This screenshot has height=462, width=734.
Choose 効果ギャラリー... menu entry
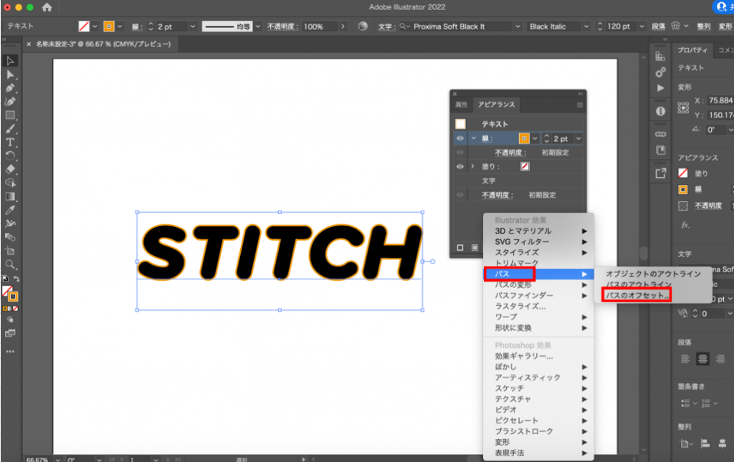tap(524, 356)
